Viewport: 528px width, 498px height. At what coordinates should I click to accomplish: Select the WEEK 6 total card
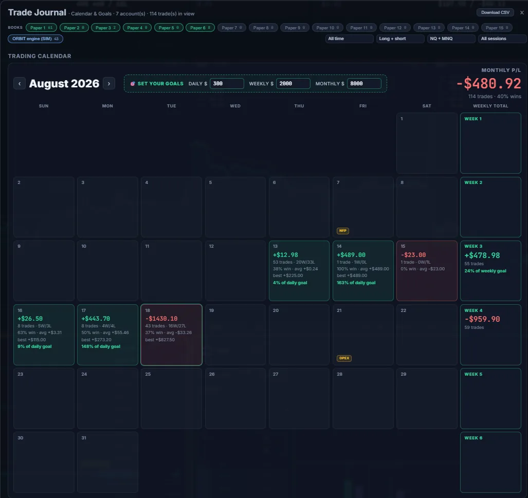click(490, 463)
